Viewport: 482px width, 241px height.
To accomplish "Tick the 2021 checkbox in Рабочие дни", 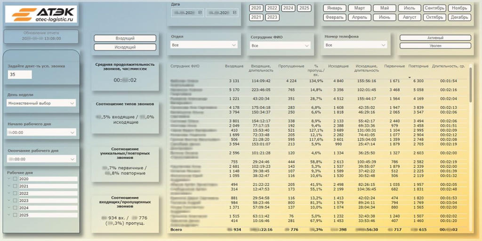I will (x=15, y=186).
